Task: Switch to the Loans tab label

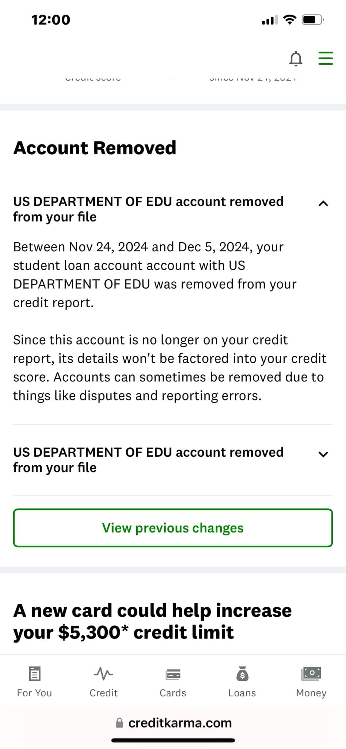Action: [242, 693]
